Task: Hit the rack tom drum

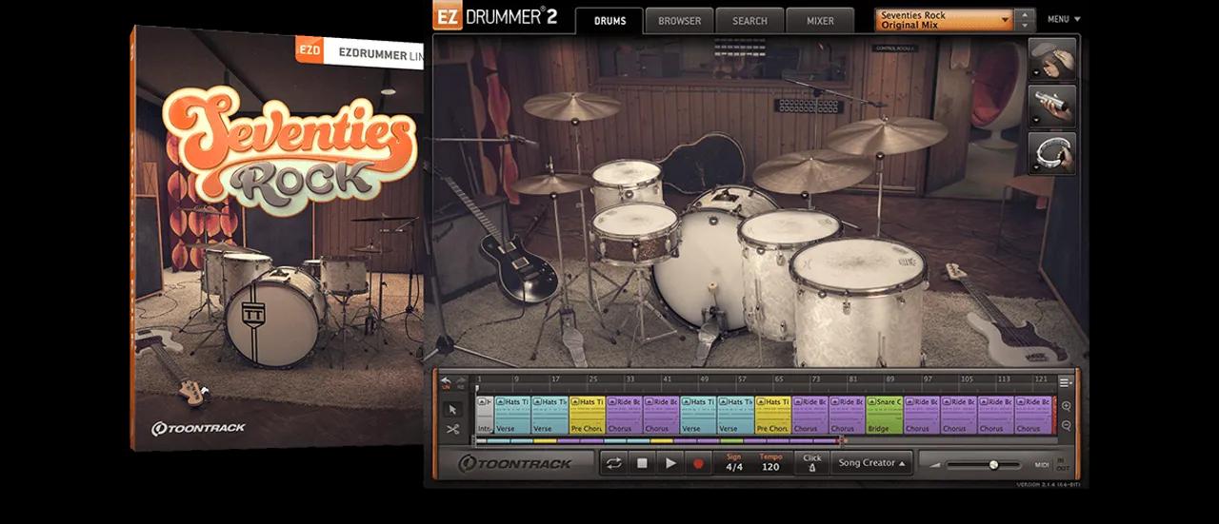Action: [x=627, y=181]
